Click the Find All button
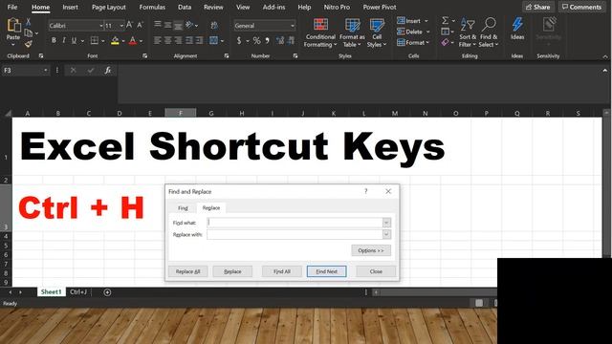 click(x=282, y=271)
